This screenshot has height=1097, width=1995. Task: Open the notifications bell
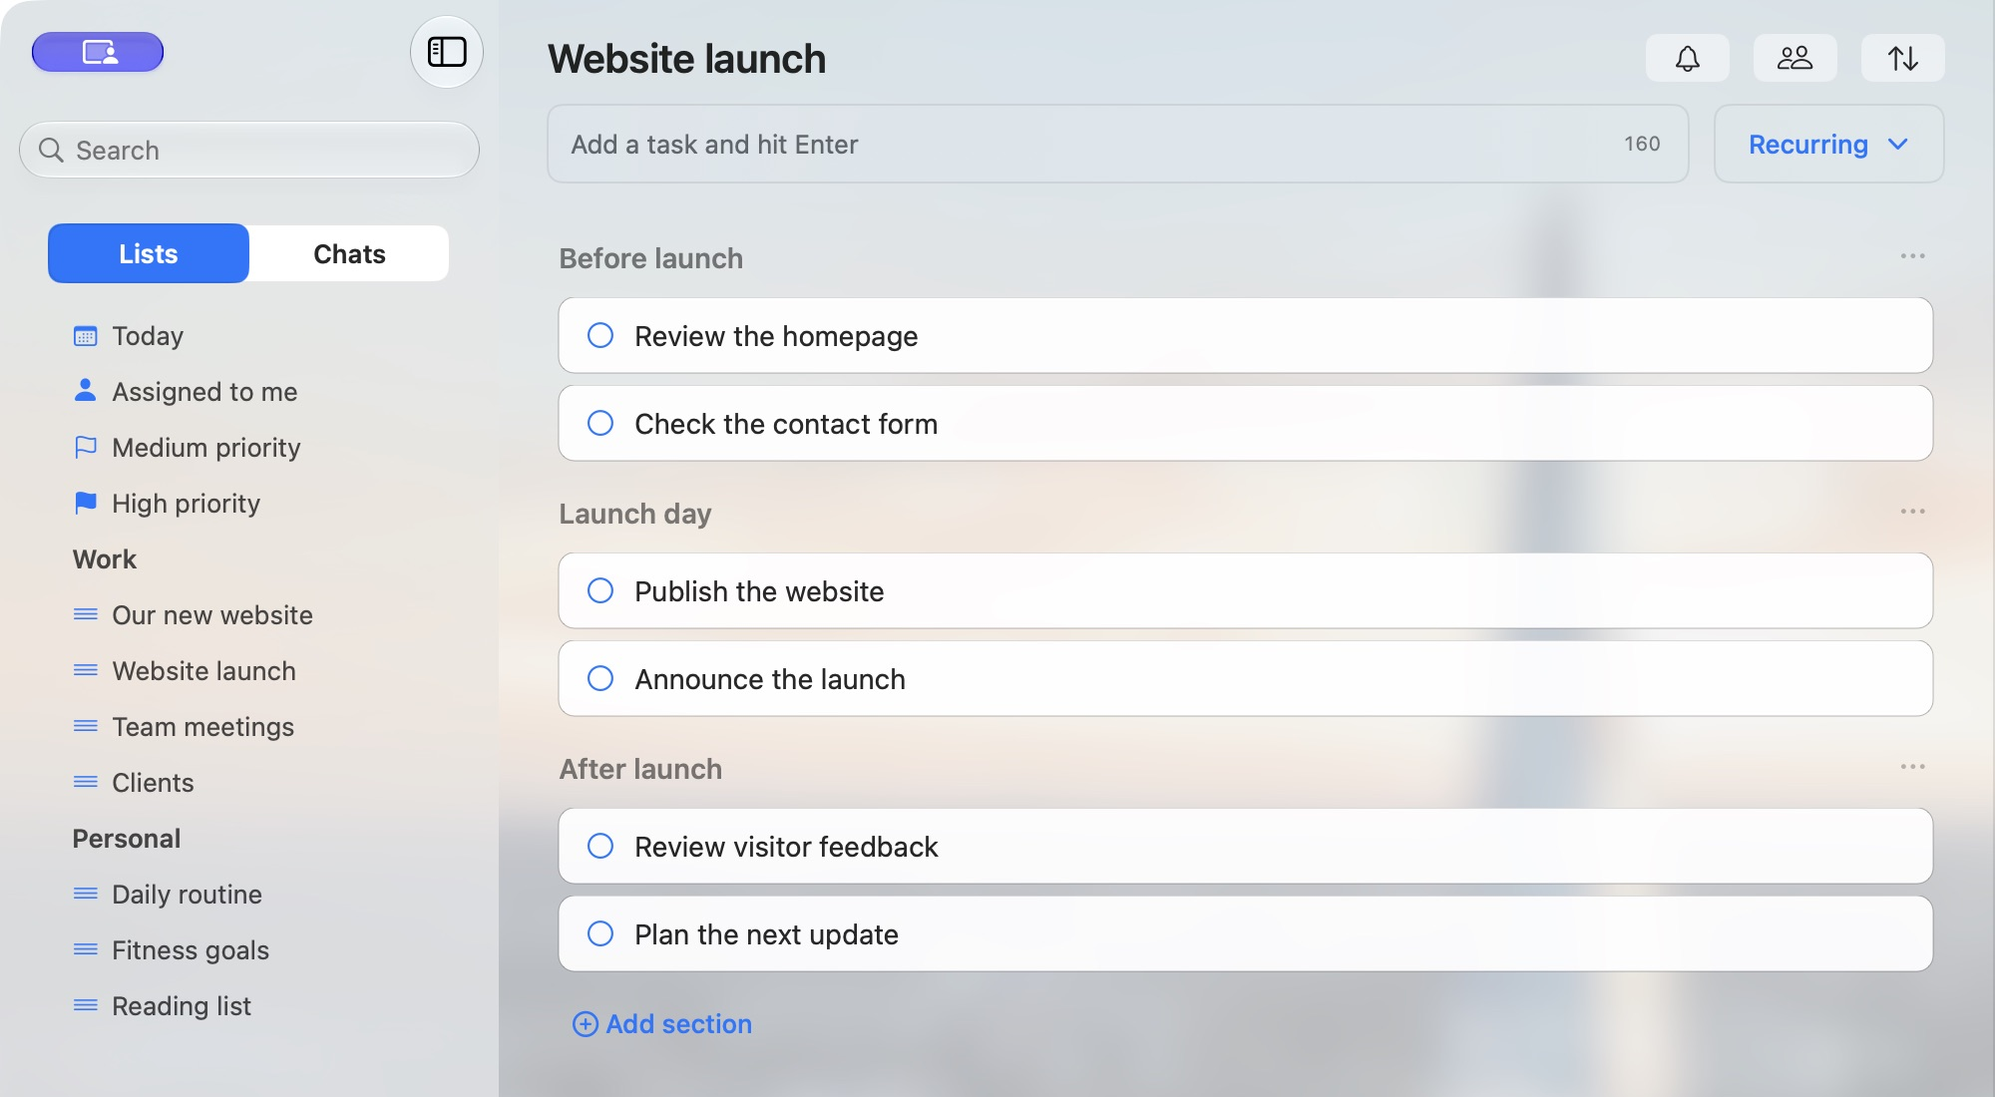(x=1688, y=58)
